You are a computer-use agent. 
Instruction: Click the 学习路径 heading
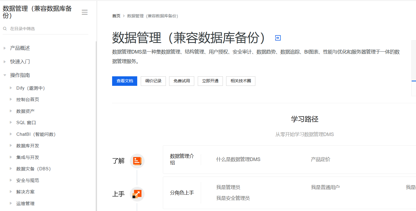(x=304, y=119)
